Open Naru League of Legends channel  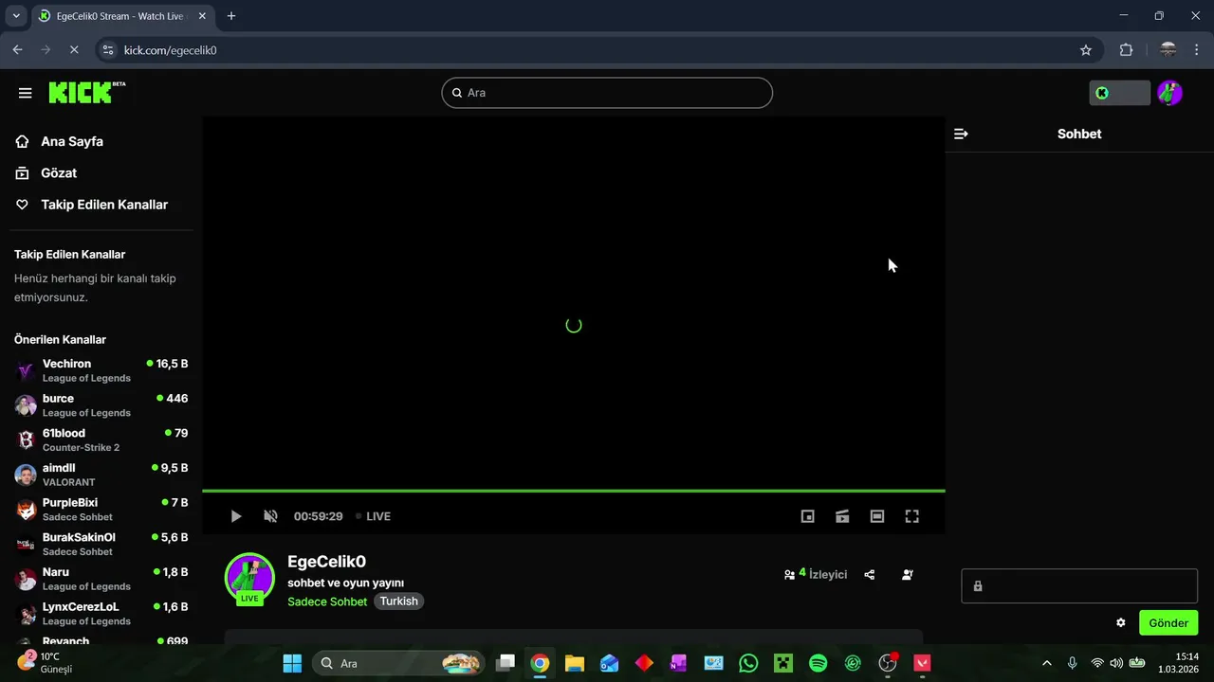click(101, 579)
